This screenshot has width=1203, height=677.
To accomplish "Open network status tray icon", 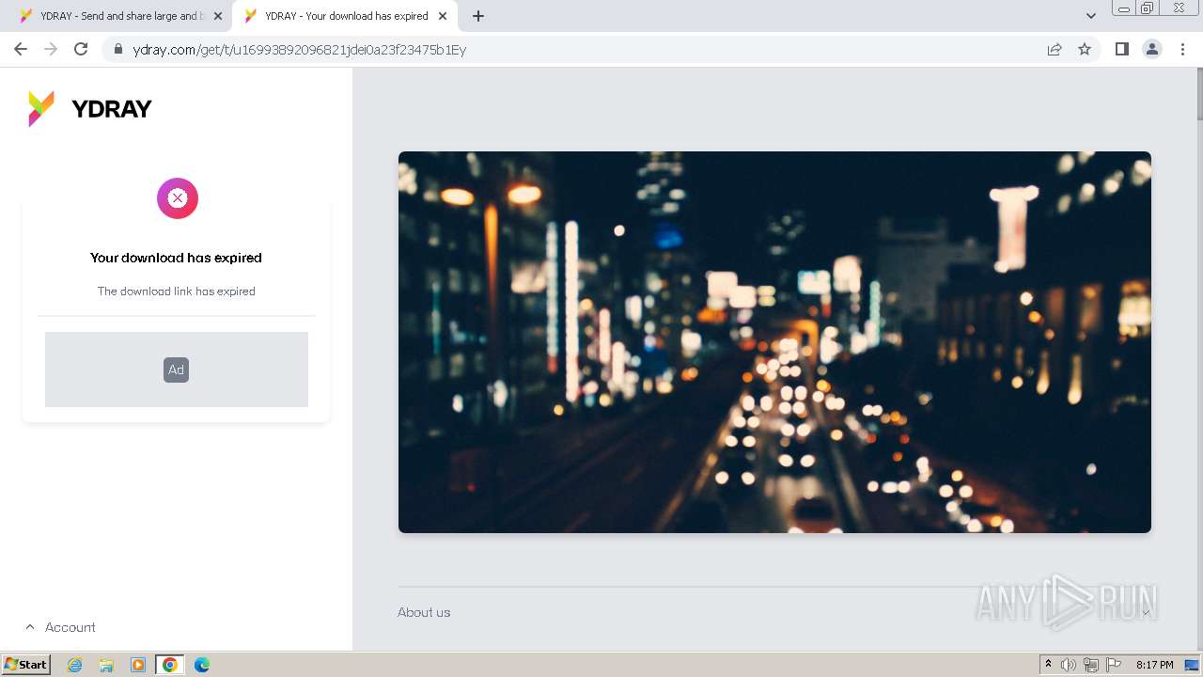I will coord(1091,665).
